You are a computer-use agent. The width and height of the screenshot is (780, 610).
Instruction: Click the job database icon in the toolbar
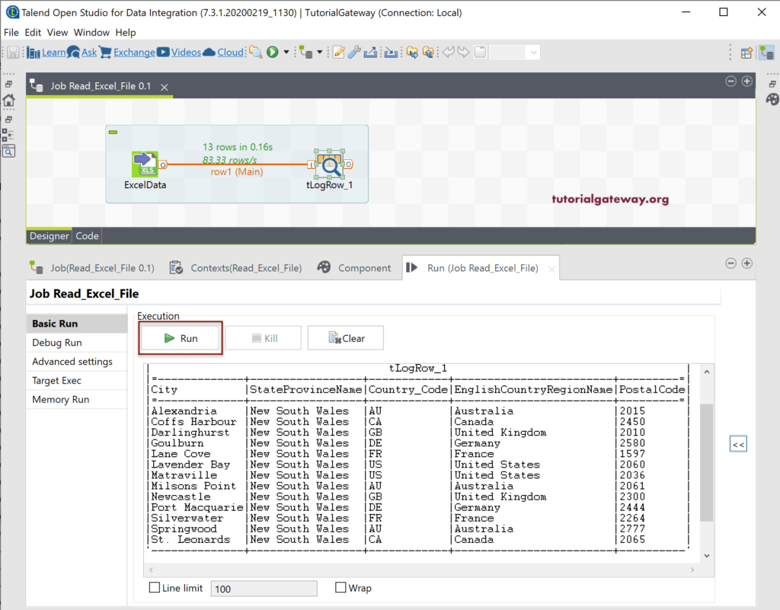305,53
